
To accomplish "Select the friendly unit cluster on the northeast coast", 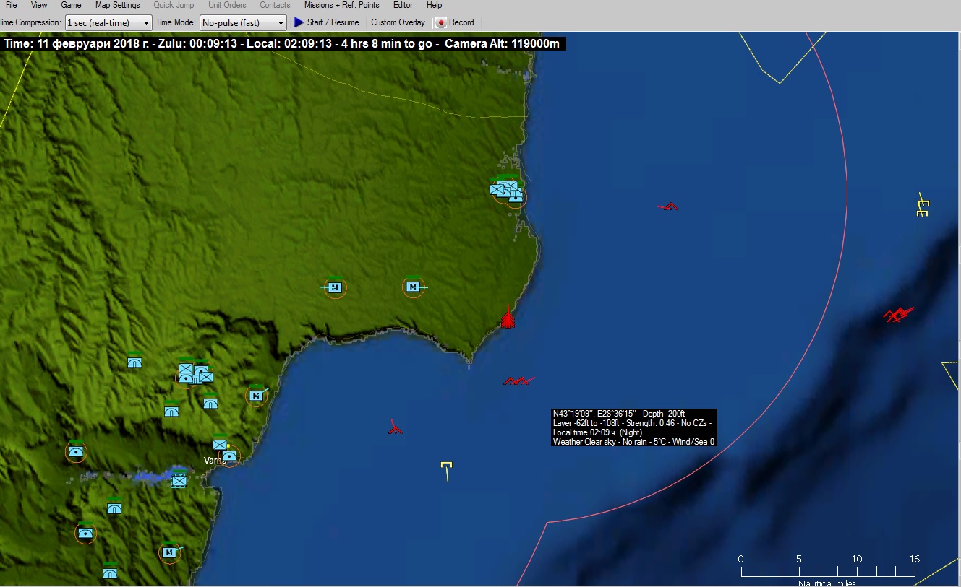I will pos(508,191).
